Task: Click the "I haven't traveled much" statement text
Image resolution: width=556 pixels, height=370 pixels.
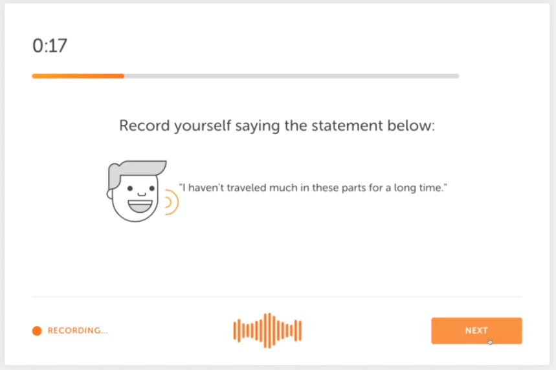Action: click(x=313, y=188)
